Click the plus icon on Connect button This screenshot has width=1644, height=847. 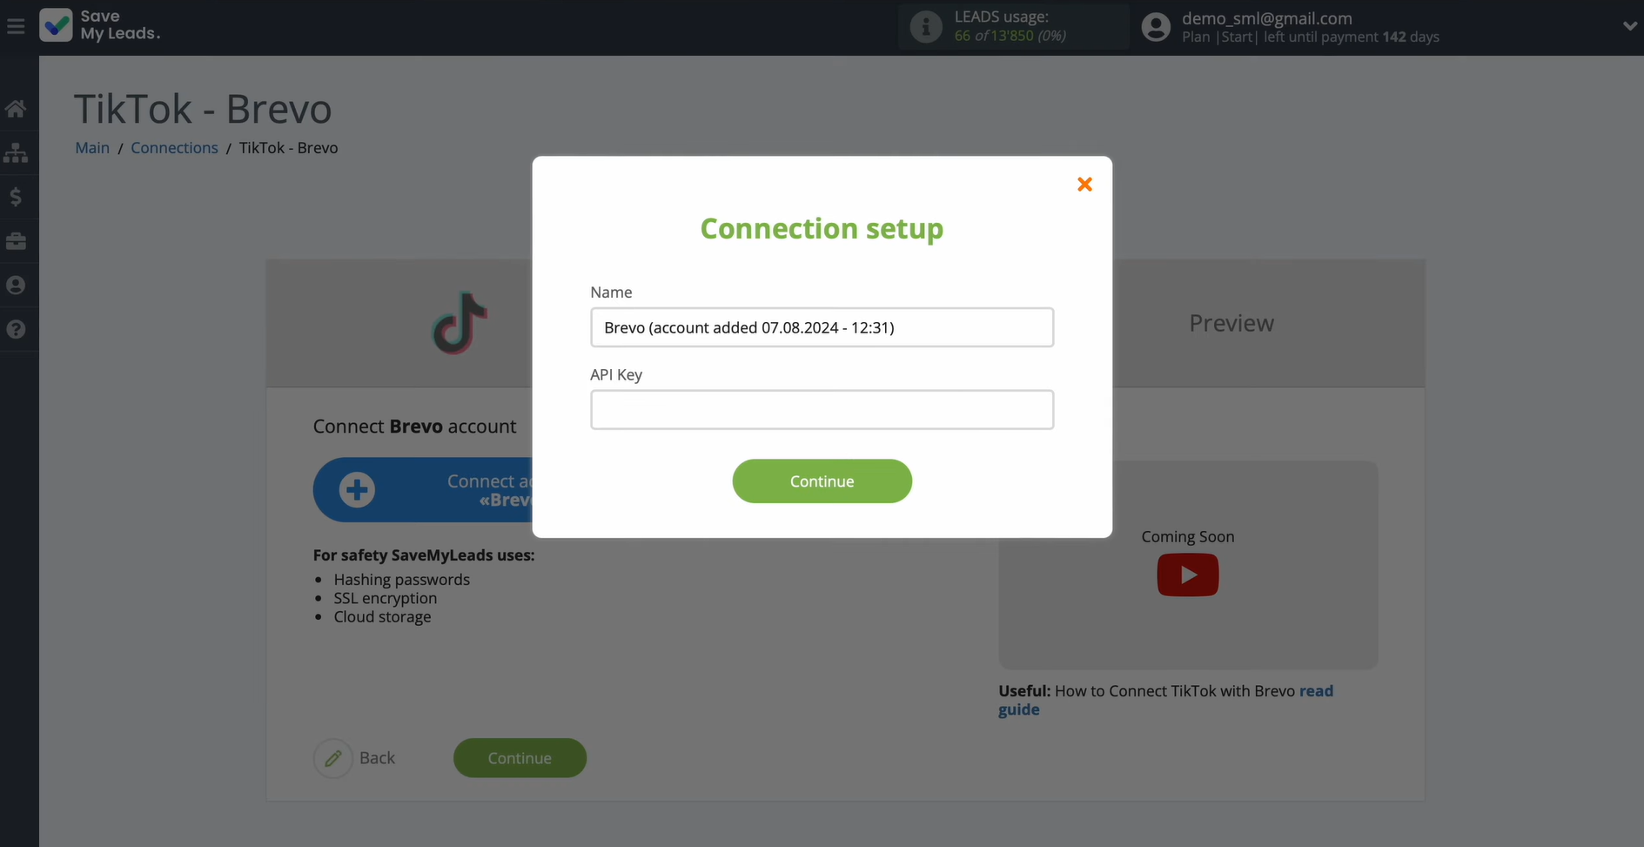coord(357,490)
